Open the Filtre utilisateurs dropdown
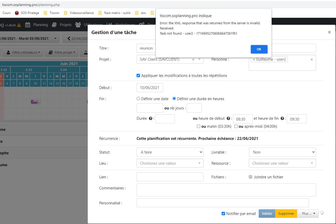336x224 pixels. [23, 52]
